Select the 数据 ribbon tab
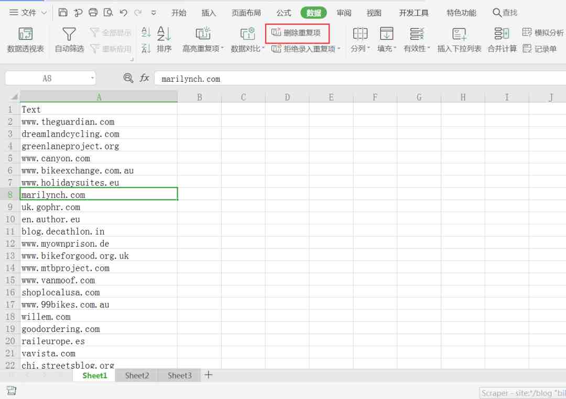 pos(314,13)
